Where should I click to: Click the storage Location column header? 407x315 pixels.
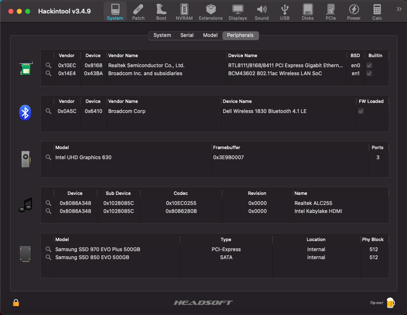click(x=316, y=239)
